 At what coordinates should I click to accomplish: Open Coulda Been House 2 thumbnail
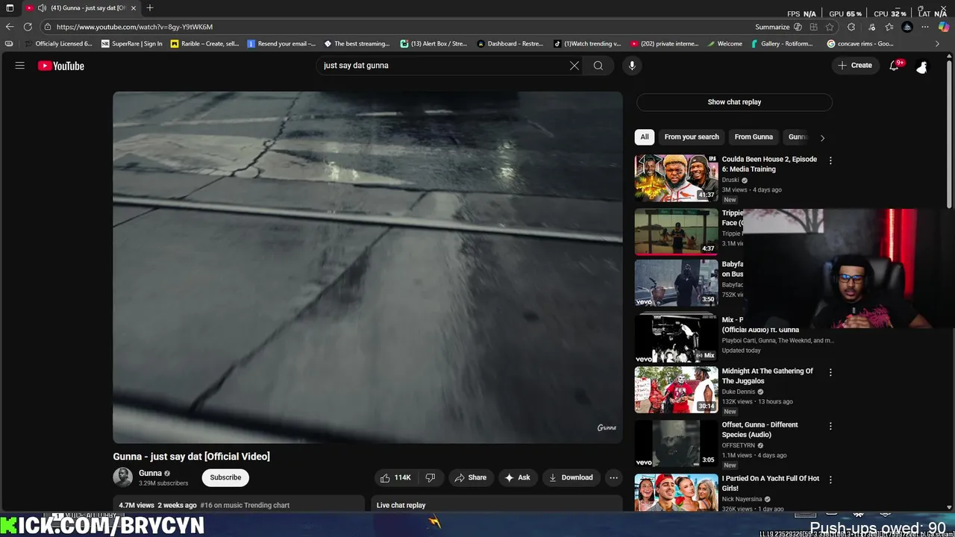point(676,178)
